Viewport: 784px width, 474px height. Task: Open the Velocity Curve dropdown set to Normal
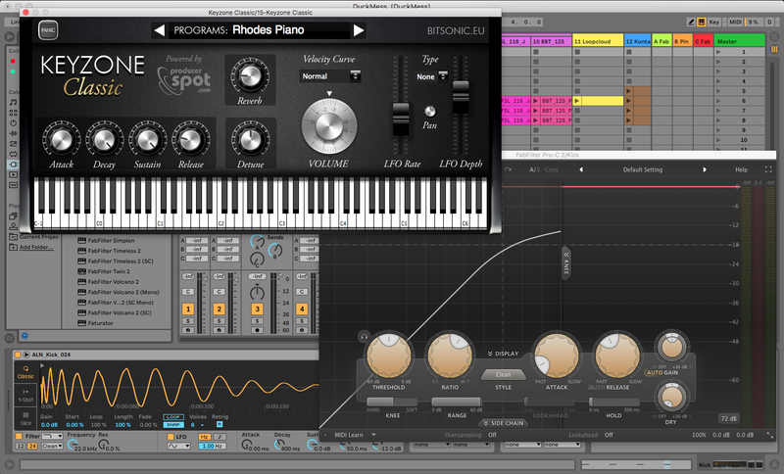(x=330, y=76)
